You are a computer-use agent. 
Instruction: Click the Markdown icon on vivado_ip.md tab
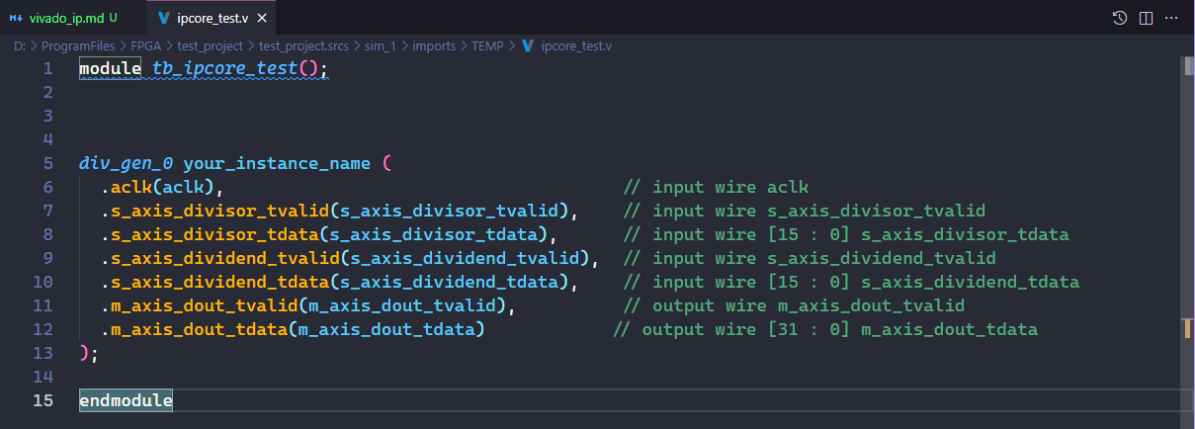click(16, 18)
